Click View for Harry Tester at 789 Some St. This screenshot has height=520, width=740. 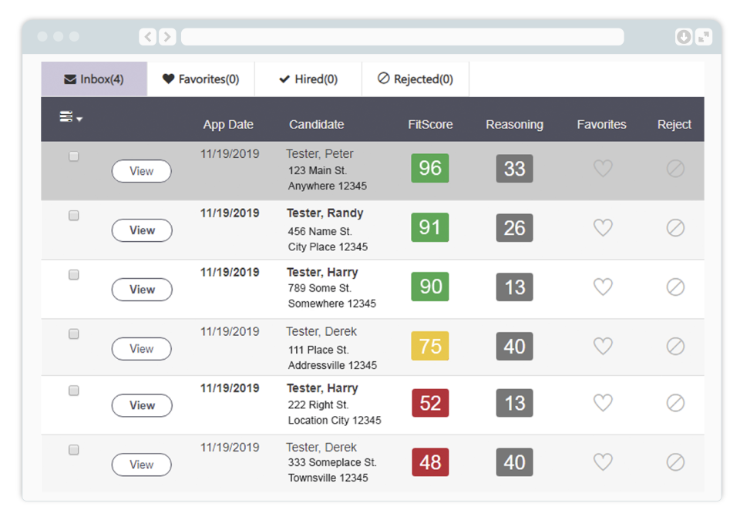(141, 290)
